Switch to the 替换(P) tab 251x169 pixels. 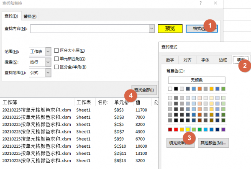(x=30, y=16)
